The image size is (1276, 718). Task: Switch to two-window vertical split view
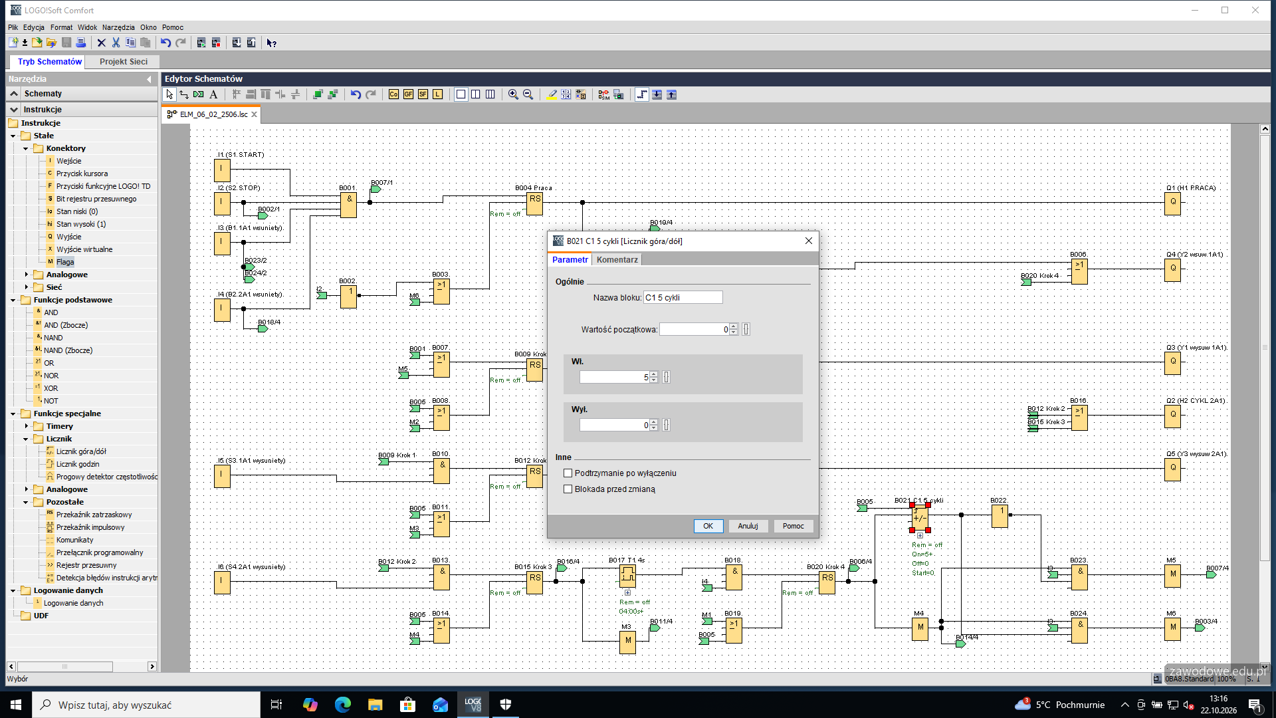(475, 94)
